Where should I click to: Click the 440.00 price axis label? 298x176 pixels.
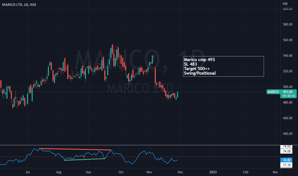coord(287,133)
